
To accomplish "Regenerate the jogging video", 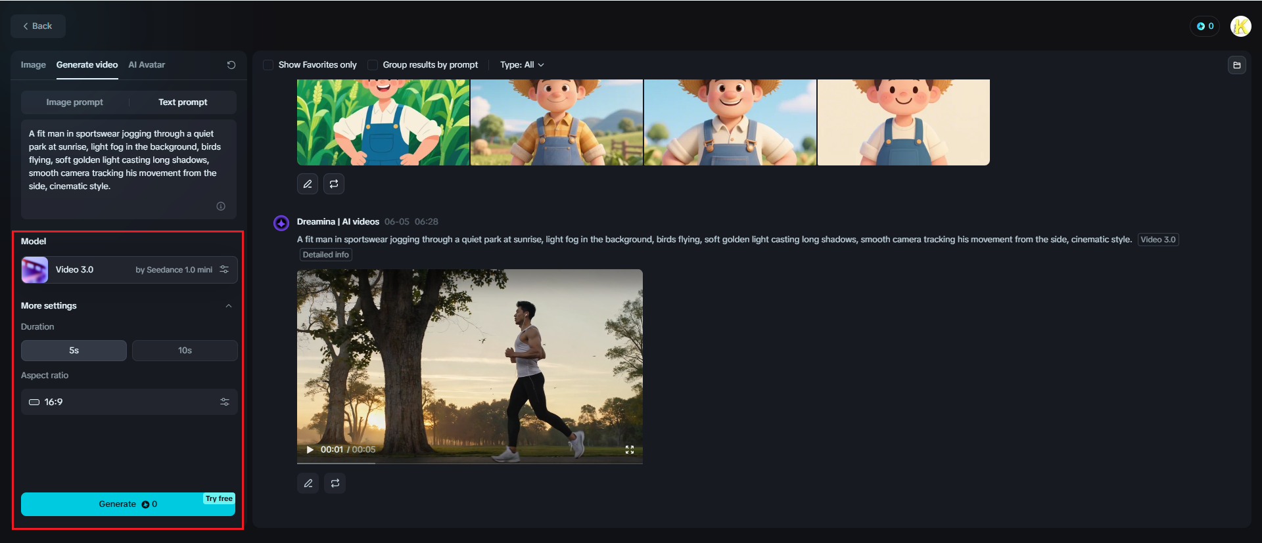I will (335, 483).
